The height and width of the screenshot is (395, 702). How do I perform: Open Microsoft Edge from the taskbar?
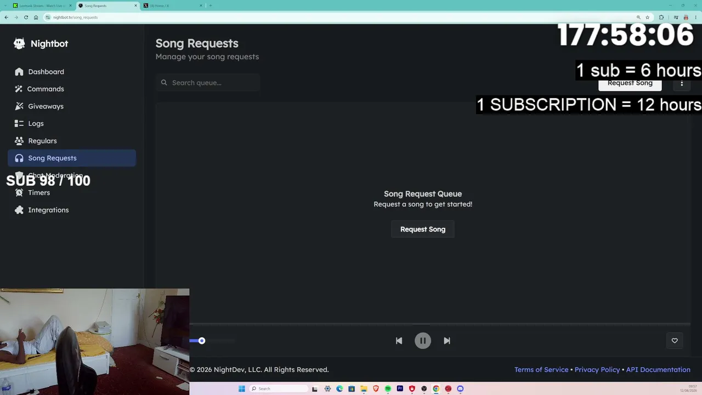(x=339, y=389)
